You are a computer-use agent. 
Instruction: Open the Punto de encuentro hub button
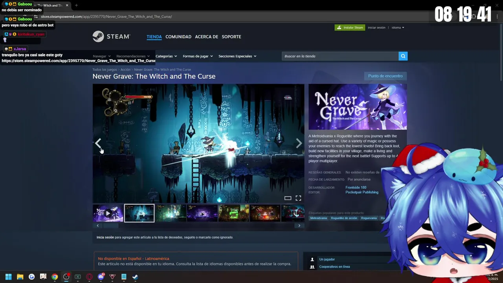(385, 76)
